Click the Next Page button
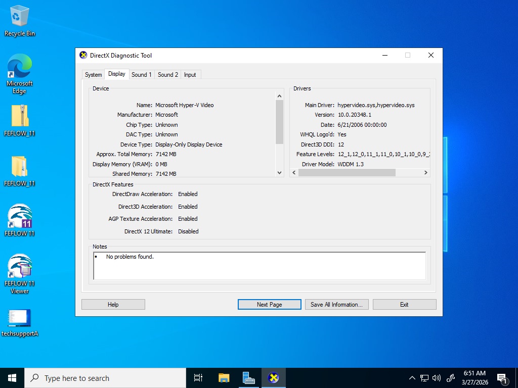Screen dimensions: 518x388 pos(269,305)
